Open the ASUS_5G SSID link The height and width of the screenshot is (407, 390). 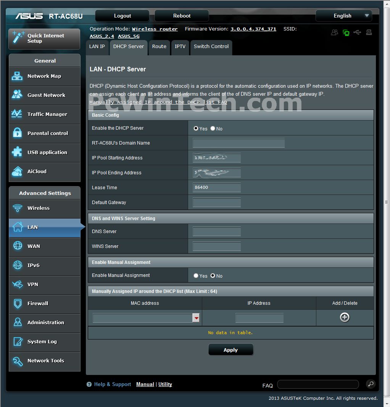pos(129,36)
